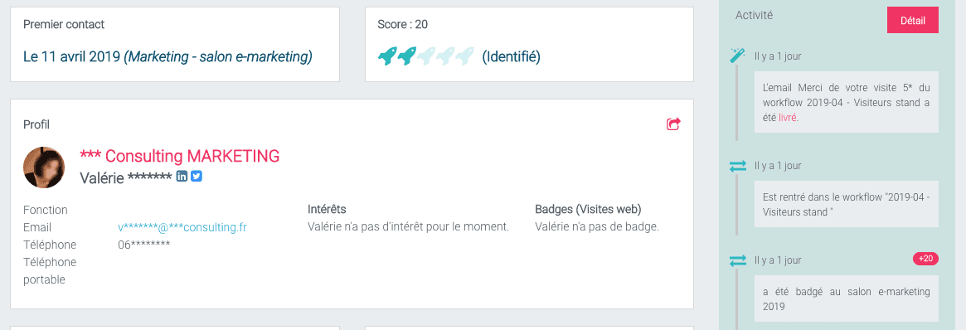Click the pink share profile icon

tap(673, 124)
